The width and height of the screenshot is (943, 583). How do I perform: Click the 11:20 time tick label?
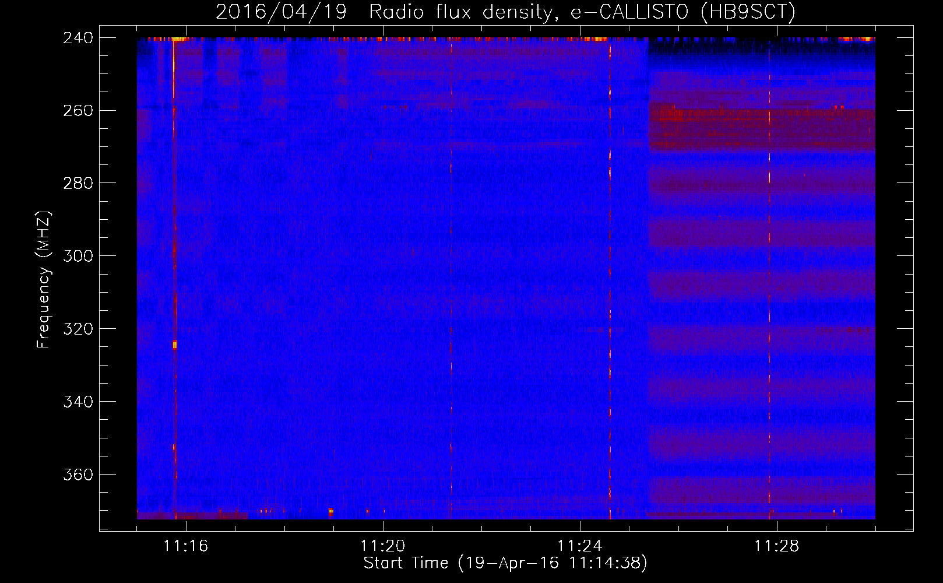[x=383, y=546]
